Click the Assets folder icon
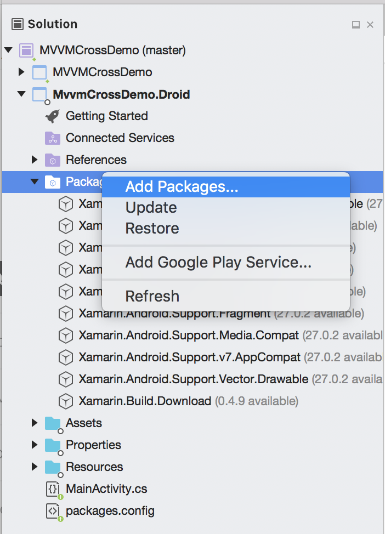Screen dimensions: 385x534 pyautogui.click(x=53, y=423)
